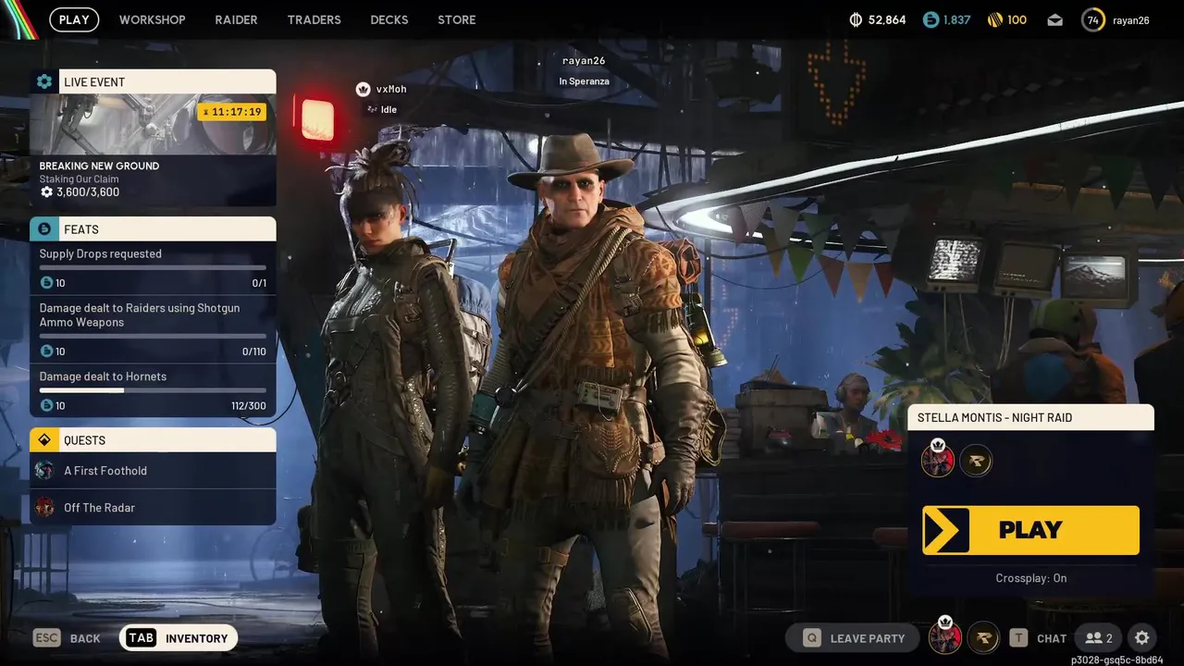Click the QUESTS header
1184x666 pixels.
[153, 439]
